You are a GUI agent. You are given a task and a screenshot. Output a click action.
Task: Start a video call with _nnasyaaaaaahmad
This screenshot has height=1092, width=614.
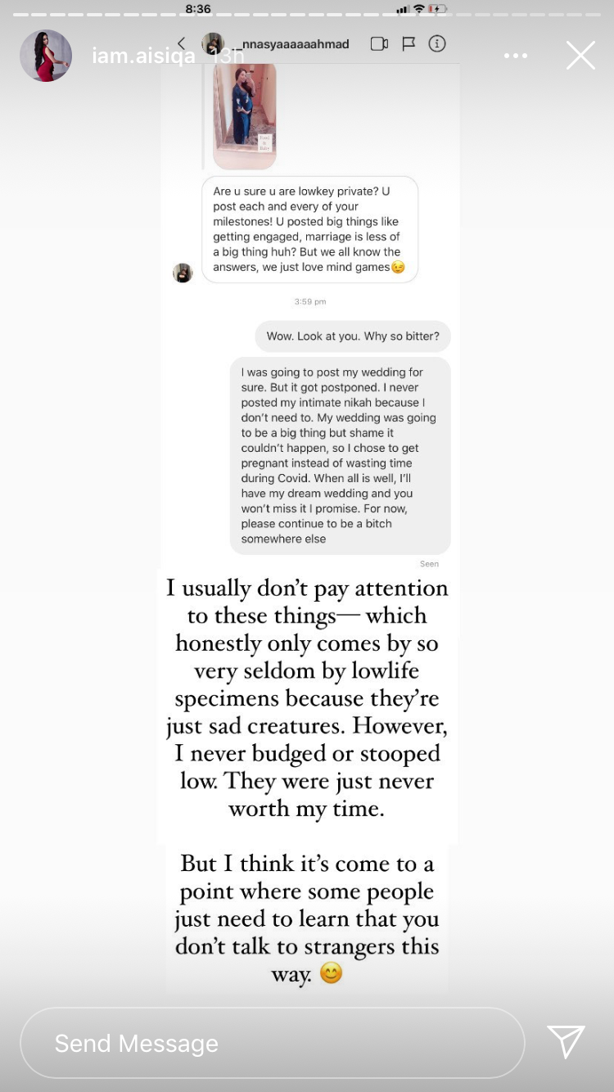coord(379,43)
